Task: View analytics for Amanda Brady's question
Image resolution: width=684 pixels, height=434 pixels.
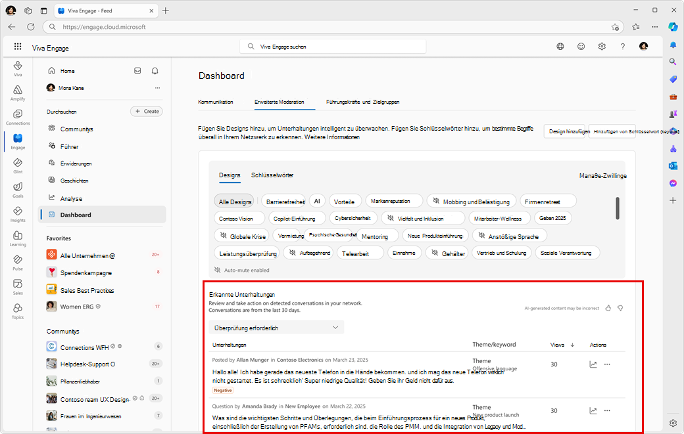Action: (593, 410)
